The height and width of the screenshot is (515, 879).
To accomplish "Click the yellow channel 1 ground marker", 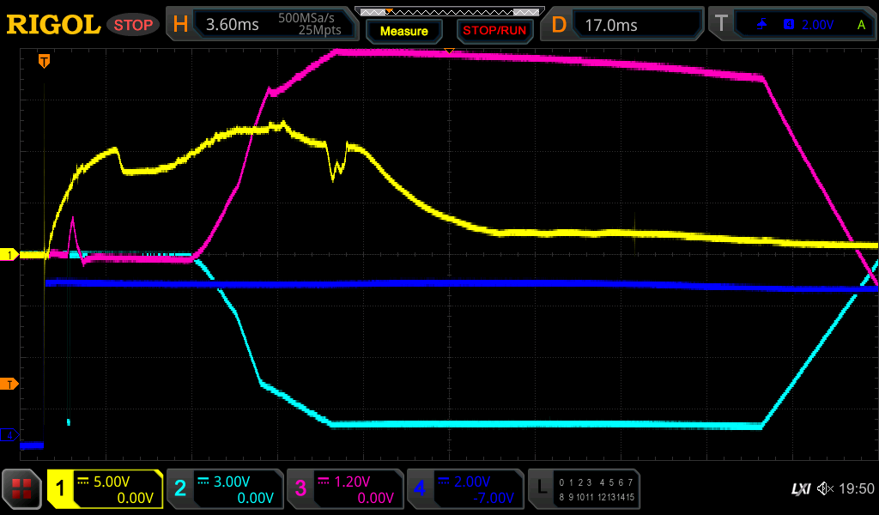I will (9, 255).
